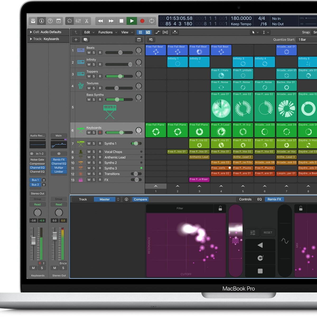Switch to the Remix FX tab
317x317 pixels.
(x=274, y=199)
